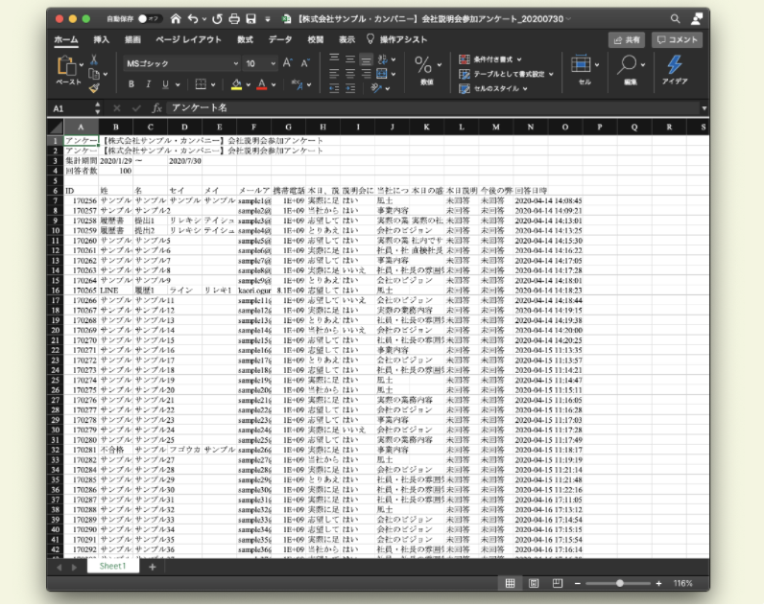764x606 pixels.
Task: Click the format painter brush icon
Action: pos(94,87)
